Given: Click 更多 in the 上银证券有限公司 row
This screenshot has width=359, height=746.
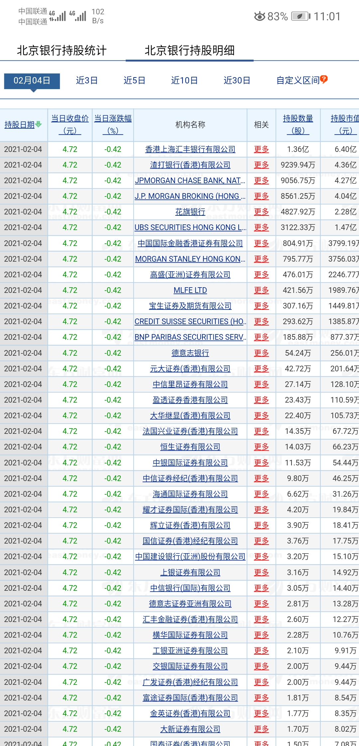Looking at the screenshot, I should coord(261,573).
